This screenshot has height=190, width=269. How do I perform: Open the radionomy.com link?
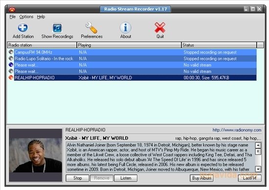click(237, 130)
